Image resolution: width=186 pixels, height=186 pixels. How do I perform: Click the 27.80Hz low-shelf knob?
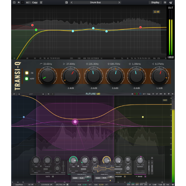tap(71, 76)
